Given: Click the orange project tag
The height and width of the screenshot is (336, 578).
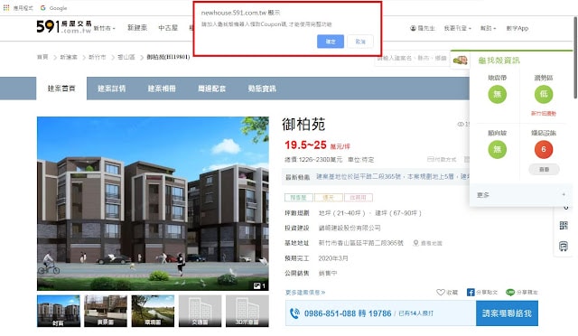Looking at the screenshot, I should [329, 198].
